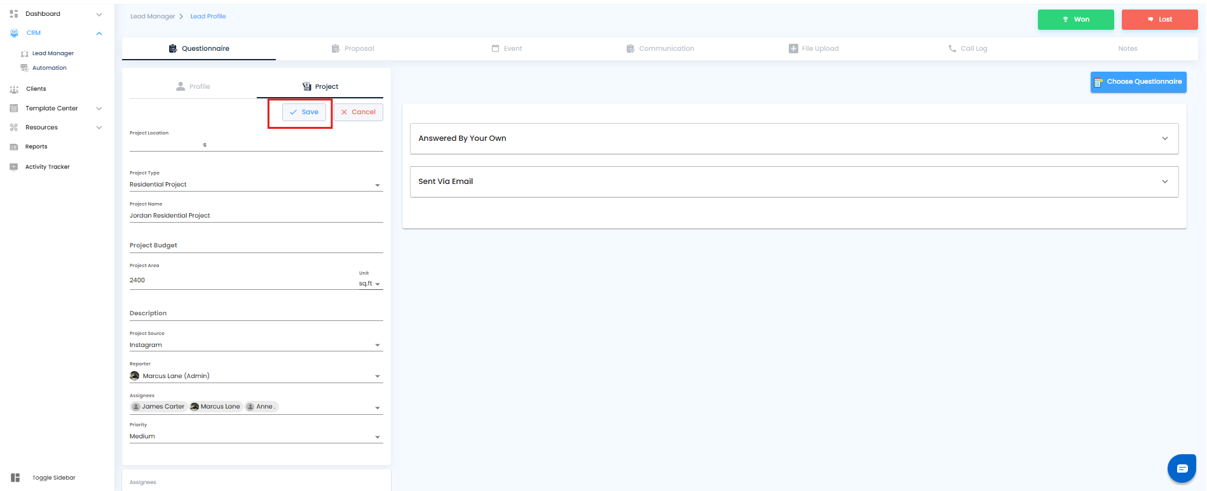The image size is (1207, 491).
Task: Switch to the Questionnaire tab
Action: [x=199, y=48]
